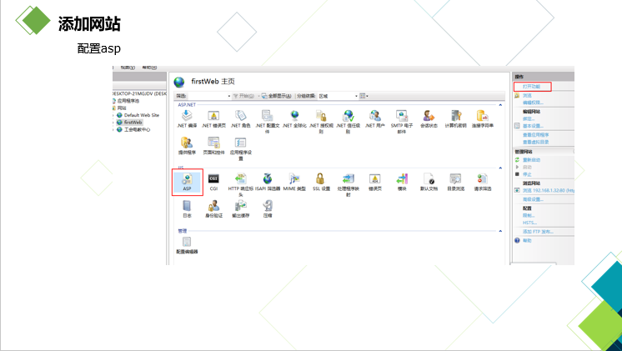Click into the filter text field
The height and width of the screenshot is (351, 622).
tap(207, 96)
